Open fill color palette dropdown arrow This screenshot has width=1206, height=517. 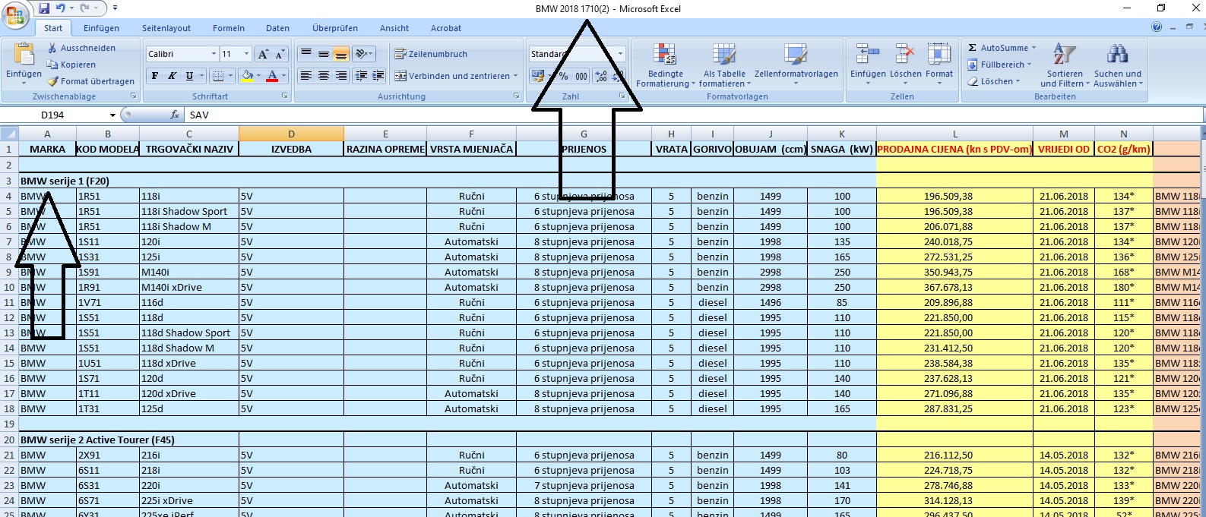click(258, 76)
